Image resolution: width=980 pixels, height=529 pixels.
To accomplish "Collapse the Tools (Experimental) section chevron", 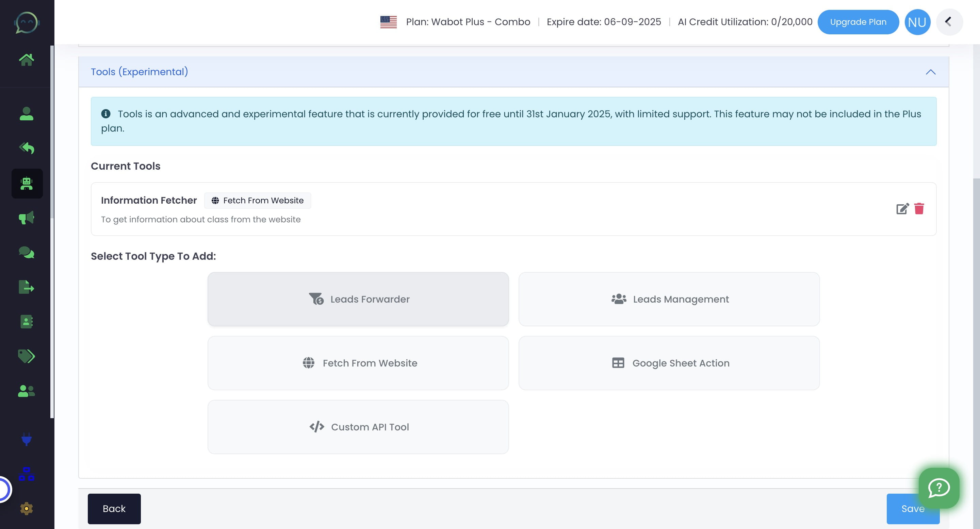I will pos(931,72).
